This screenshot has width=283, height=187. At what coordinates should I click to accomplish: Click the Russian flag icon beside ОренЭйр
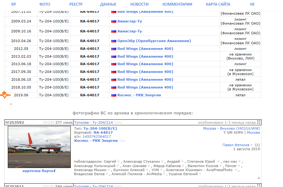click(x=114, y=41)
